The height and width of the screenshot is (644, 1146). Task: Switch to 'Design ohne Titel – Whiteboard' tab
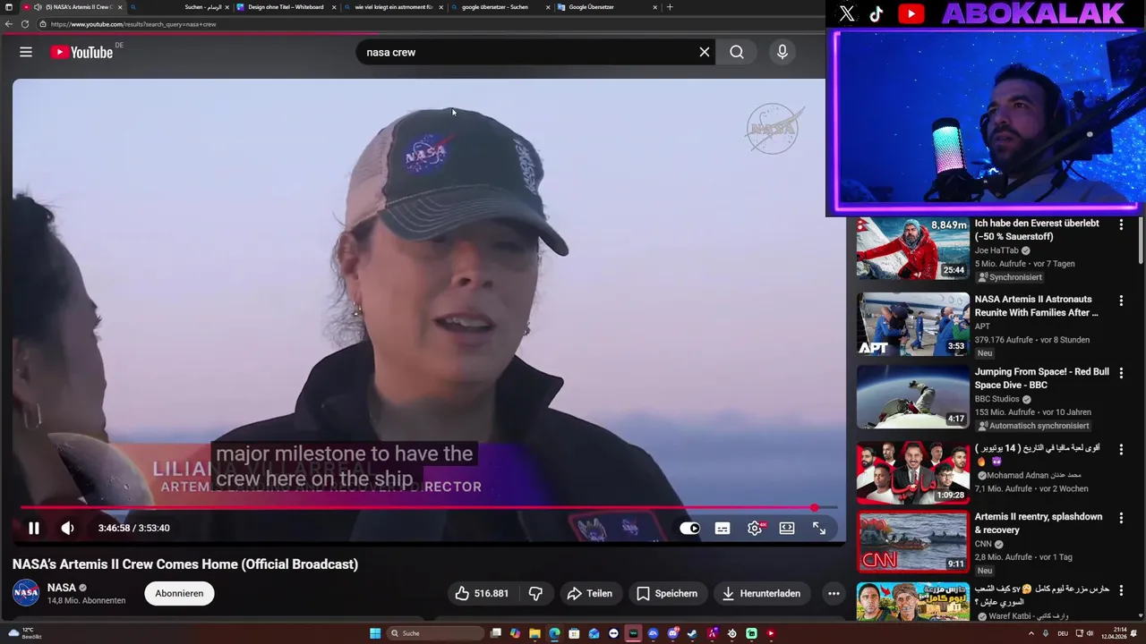286,7
